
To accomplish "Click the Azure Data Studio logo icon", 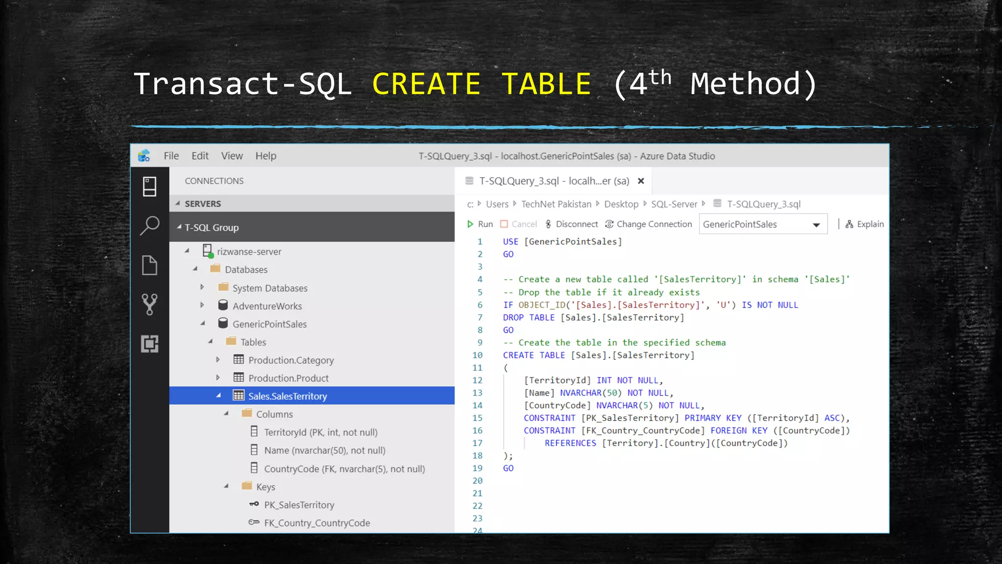I will click(144, 156).
